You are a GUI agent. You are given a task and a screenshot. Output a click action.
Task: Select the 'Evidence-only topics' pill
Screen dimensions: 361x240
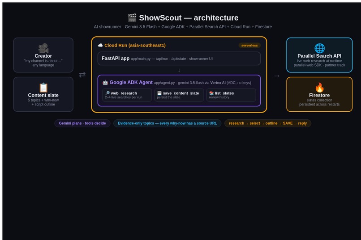point(168,123)
